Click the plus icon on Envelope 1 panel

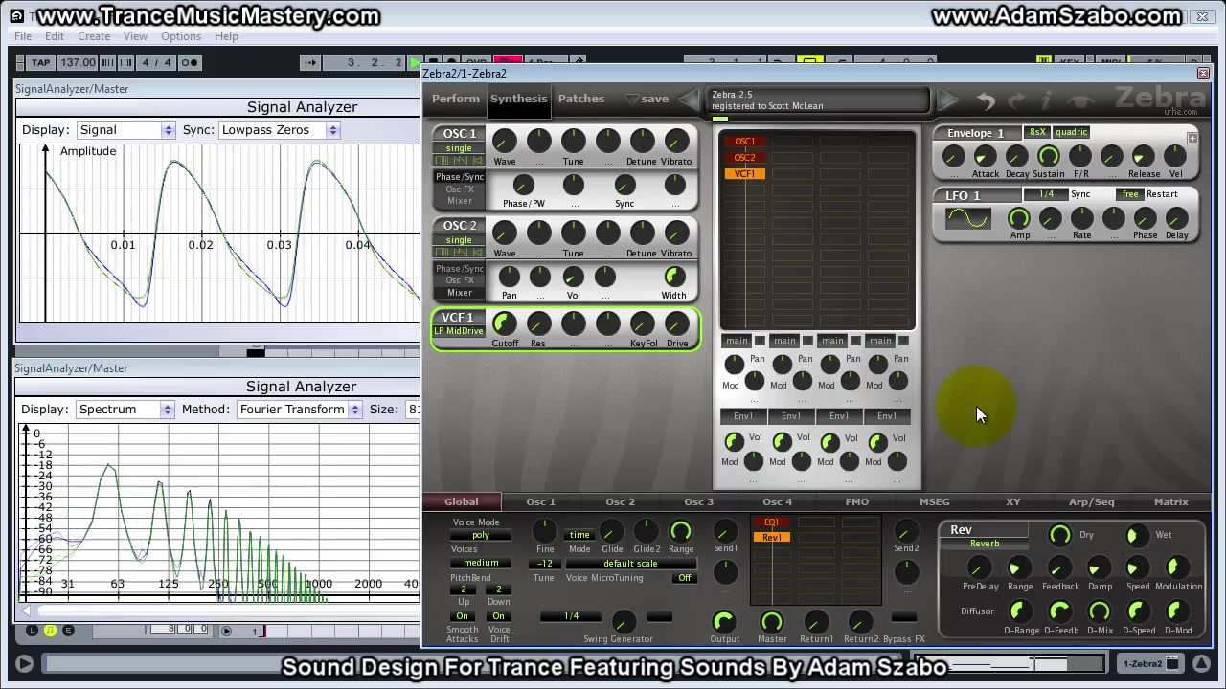pyautogui.click(x=1192, y=139)
